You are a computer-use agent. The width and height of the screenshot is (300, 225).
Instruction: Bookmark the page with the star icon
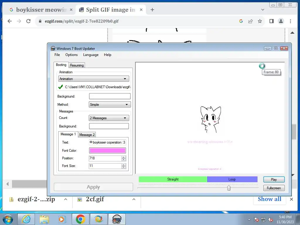click(260, 21)
